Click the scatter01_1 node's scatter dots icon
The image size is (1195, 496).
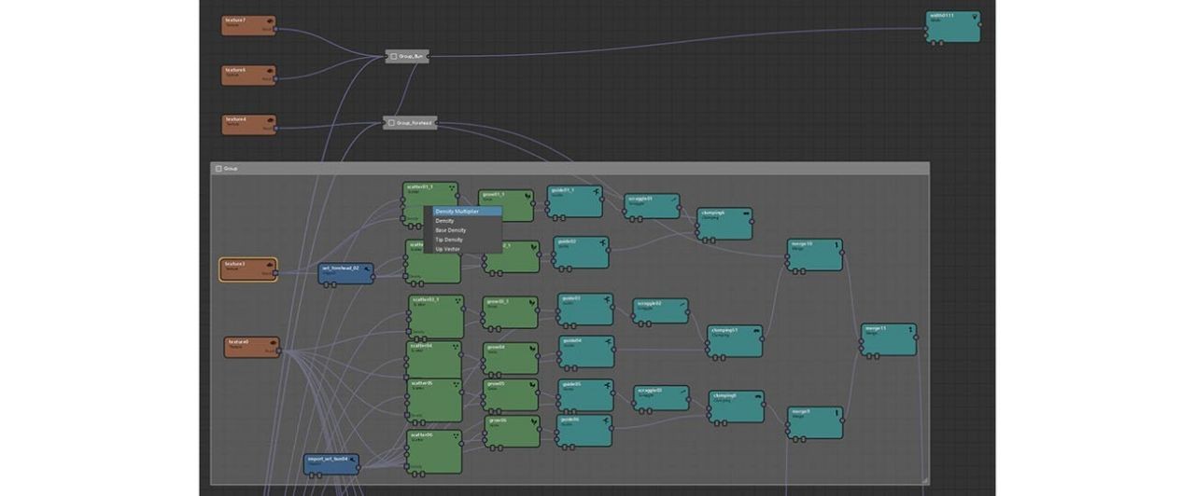point(452,187)
